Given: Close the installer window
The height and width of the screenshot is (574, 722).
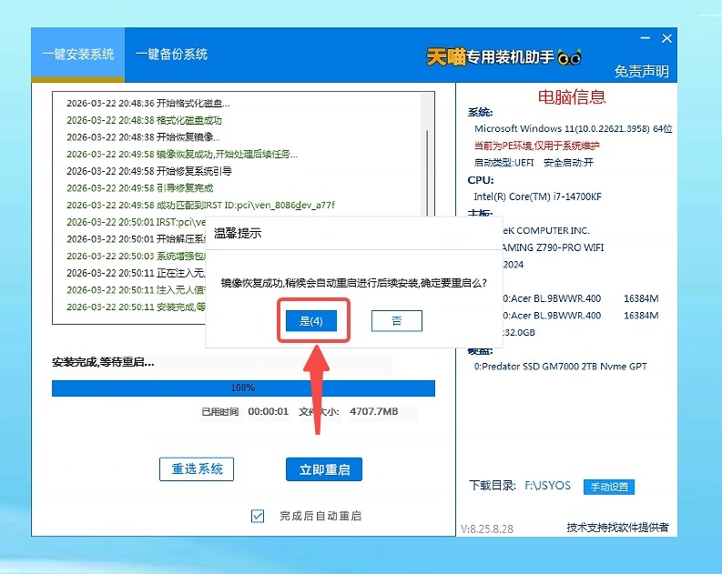Looking at the screenshot, I should [667, 39].
